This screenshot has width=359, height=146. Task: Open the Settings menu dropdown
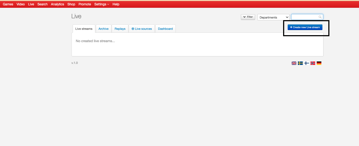pyautogui.click(x=101, y=4)
